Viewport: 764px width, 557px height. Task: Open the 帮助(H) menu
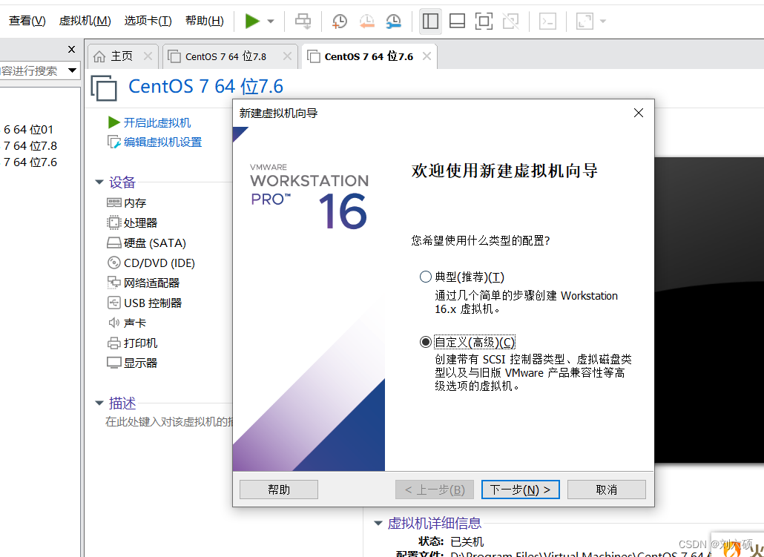pyautogui.click(x=205, y=21)
